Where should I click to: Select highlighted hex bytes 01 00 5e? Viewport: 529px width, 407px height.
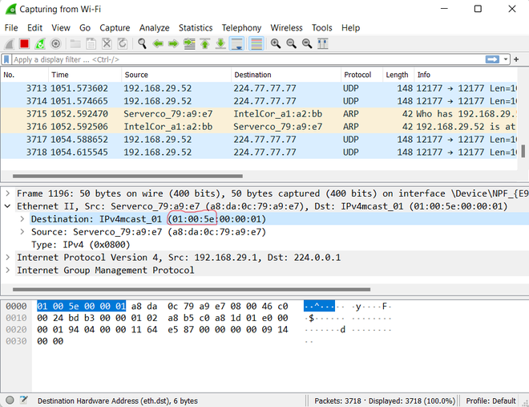[x=81, y=307]
